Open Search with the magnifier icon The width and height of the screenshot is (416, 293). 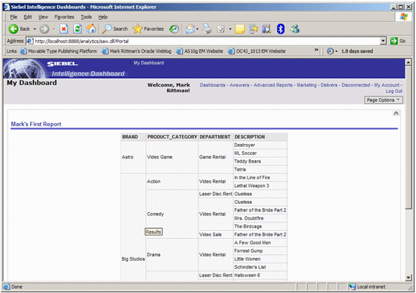pyautogui.click(x=107, y=29)
